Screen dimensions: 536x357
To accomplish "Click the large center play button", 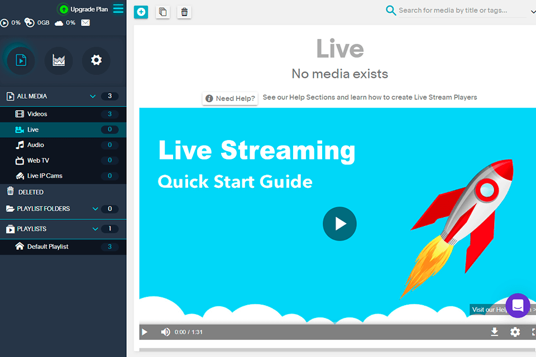I will point(339,224).
